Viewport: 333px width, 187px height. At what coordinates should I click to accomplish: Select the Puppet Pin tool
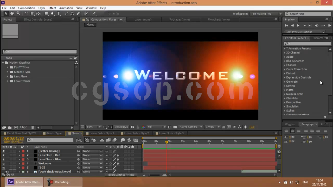pos(94,14)
